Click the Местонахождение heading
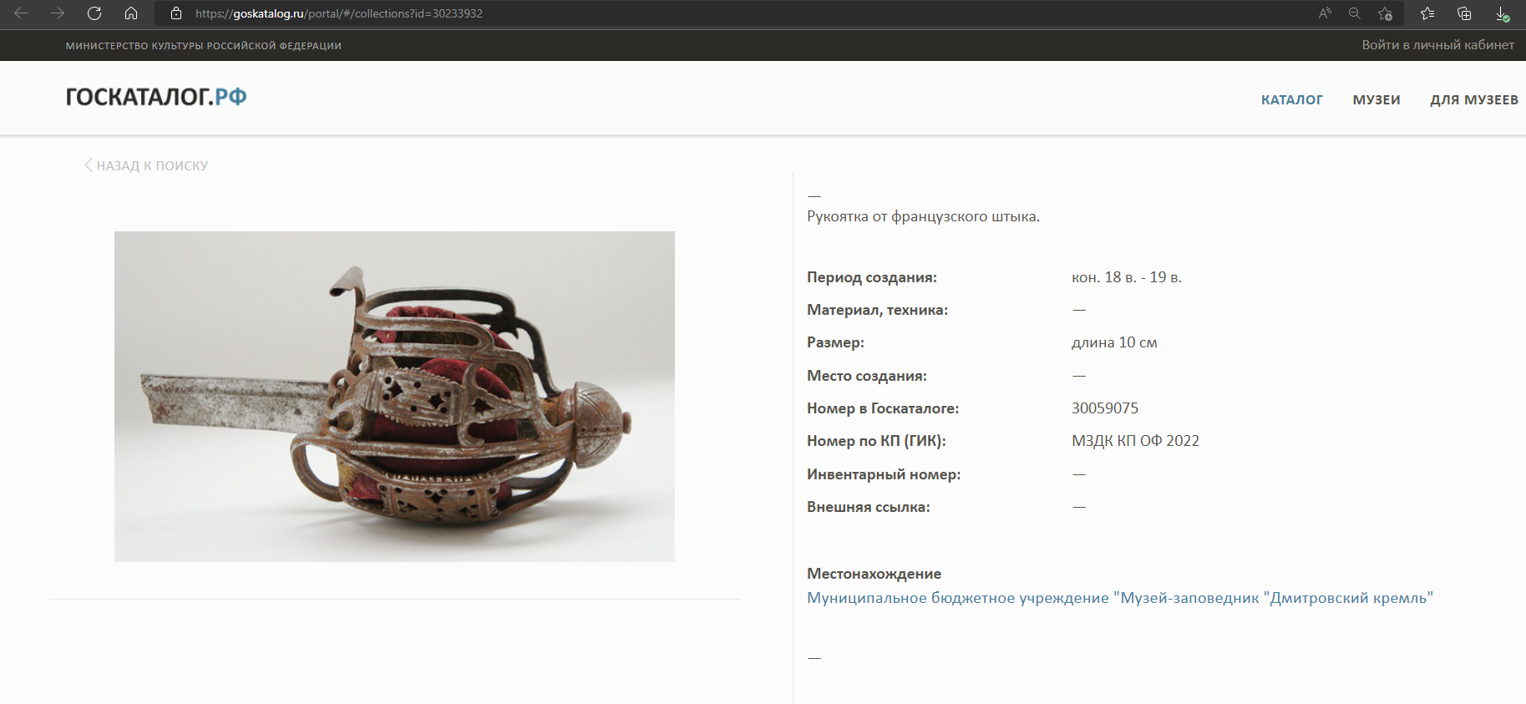The height and width of the screenshot is (704, 1526). point(874,574)
